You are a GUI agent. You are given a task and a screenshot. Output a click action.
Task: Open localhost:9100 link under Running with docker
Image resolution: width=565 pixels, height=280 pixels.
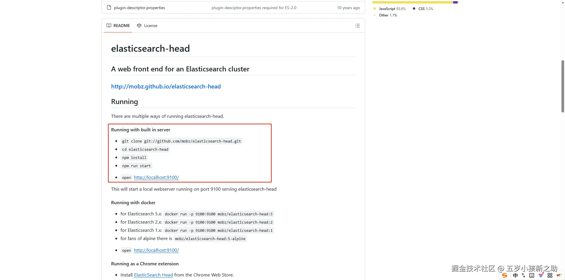pyautogui.click(x=156, y=250)
